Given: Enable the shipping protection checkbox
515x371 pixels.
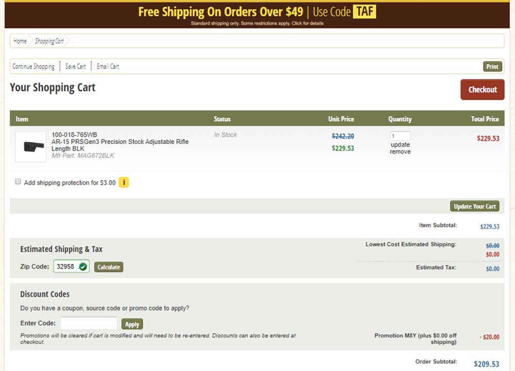Looking at the screenshot, I should pos(18,182).
